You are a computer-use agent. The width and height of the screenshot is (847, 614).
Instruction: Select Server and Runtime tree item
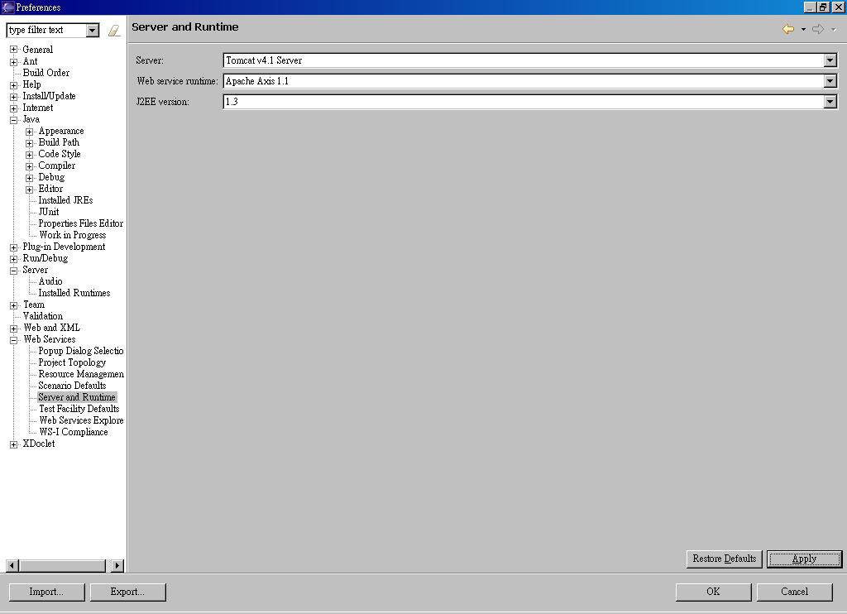pyautogui.click(x=77, y=397)
